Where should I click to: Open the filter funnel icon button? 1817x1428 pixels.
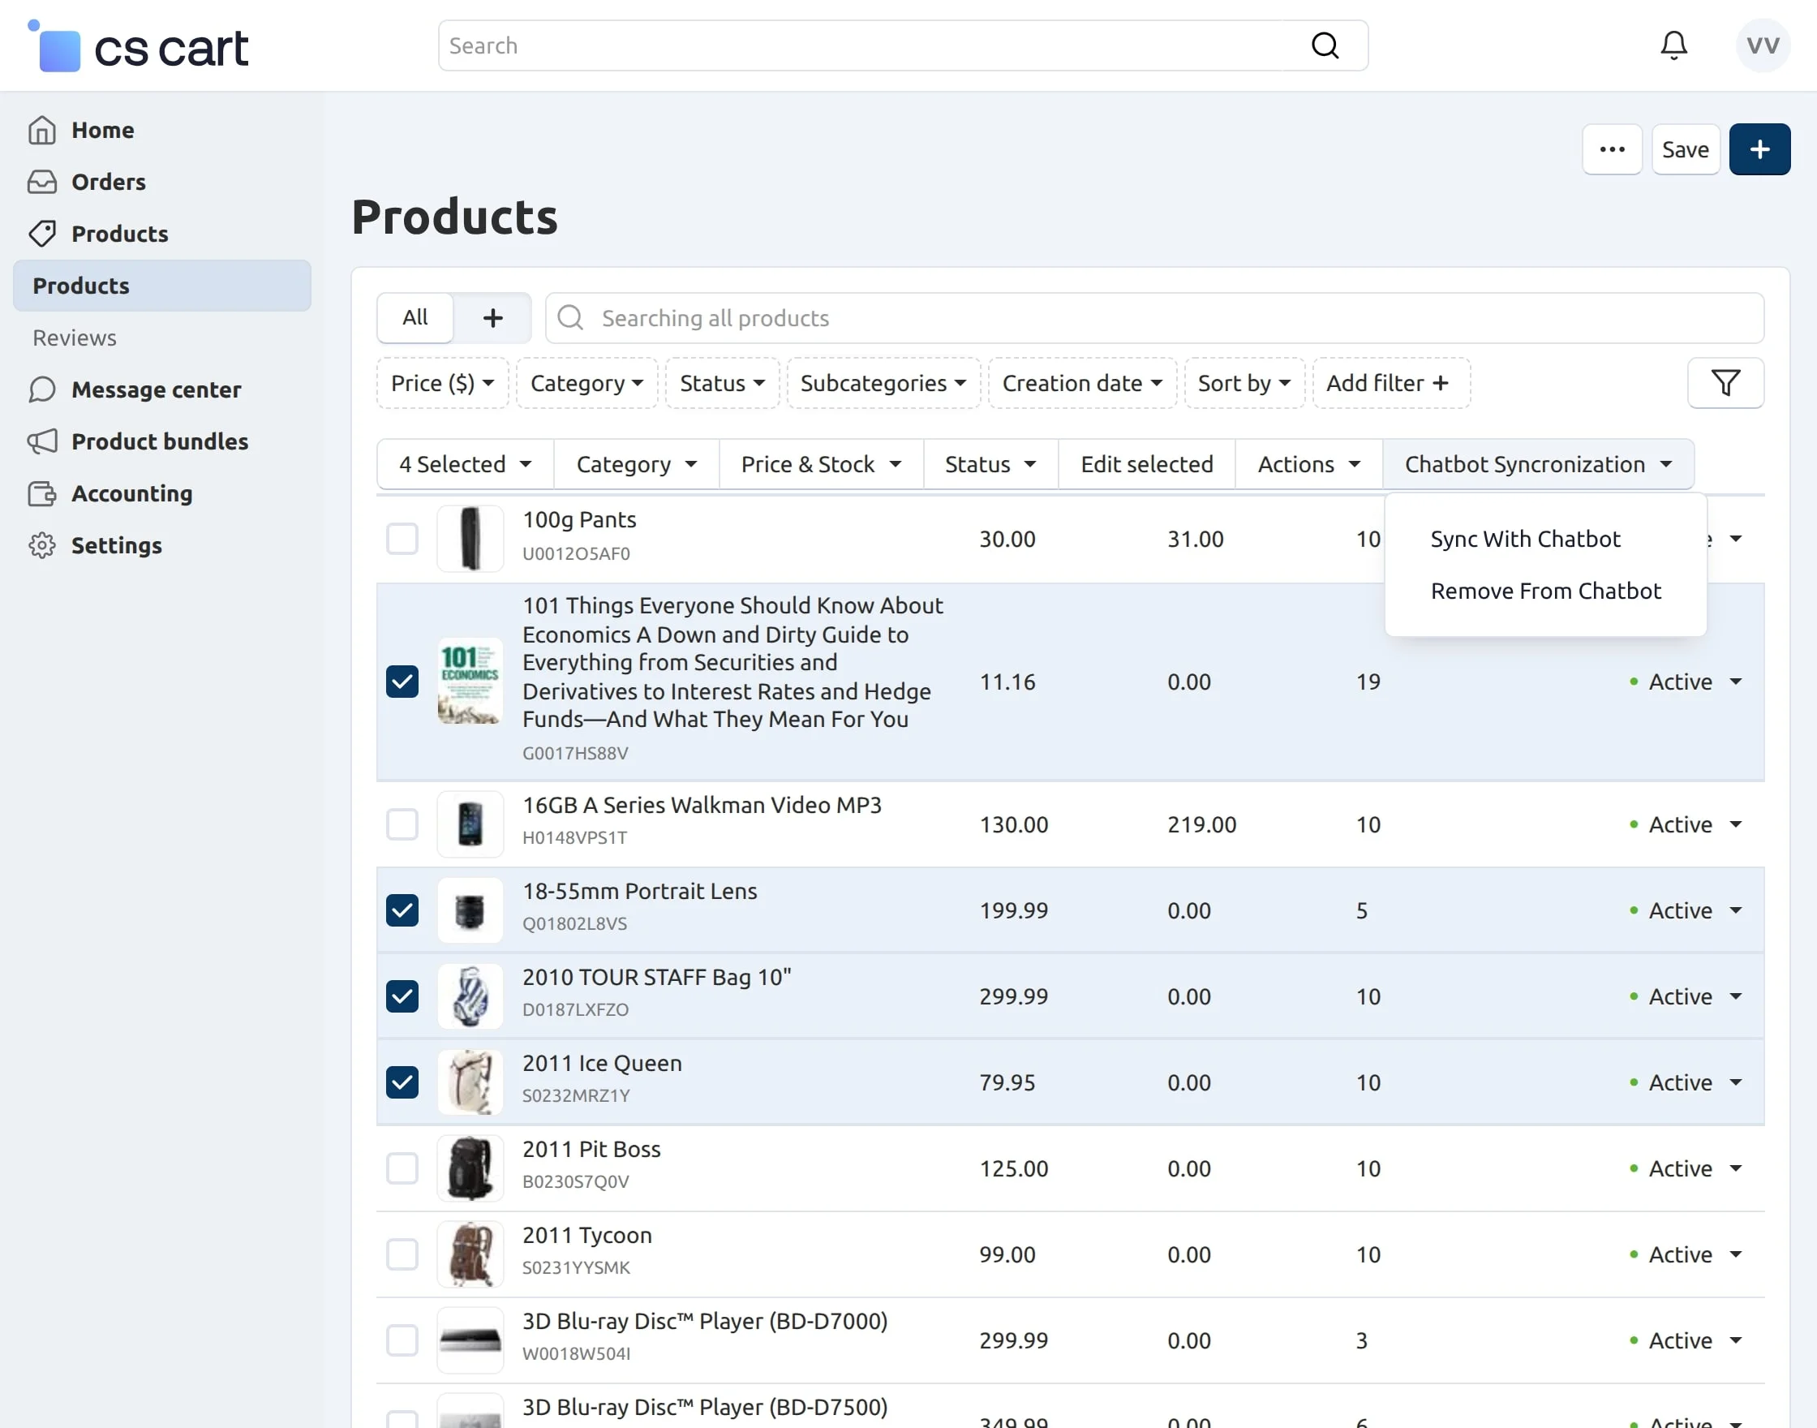click(x=1725, y=383)
